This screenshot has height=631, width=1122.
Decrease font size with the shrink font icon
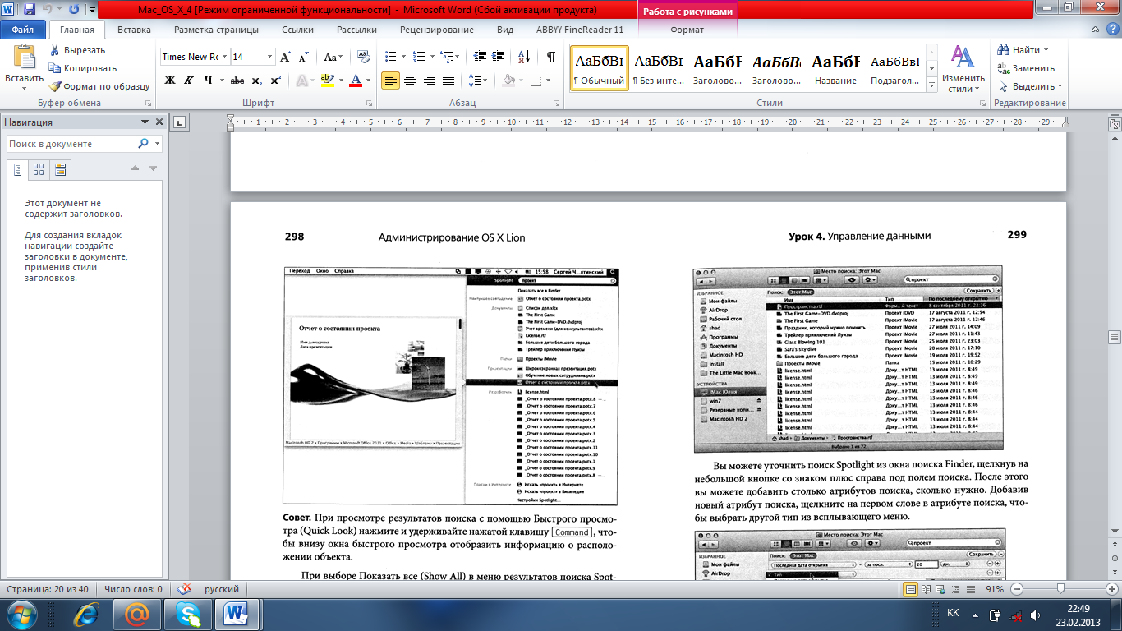(303, 57)
